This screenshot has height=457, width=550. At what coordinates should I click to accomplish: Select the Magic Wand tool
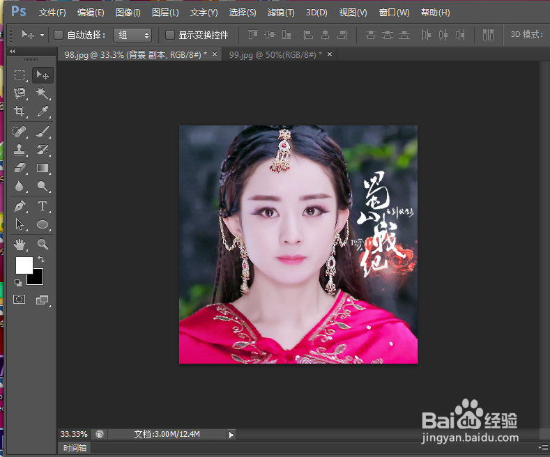pos(43,93)
